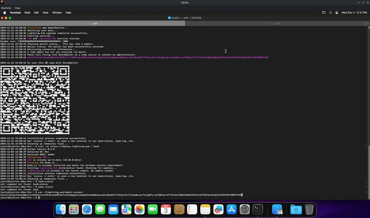Open FaceTime app in Dock
This screenshot has height=218, width=370.
153,209
